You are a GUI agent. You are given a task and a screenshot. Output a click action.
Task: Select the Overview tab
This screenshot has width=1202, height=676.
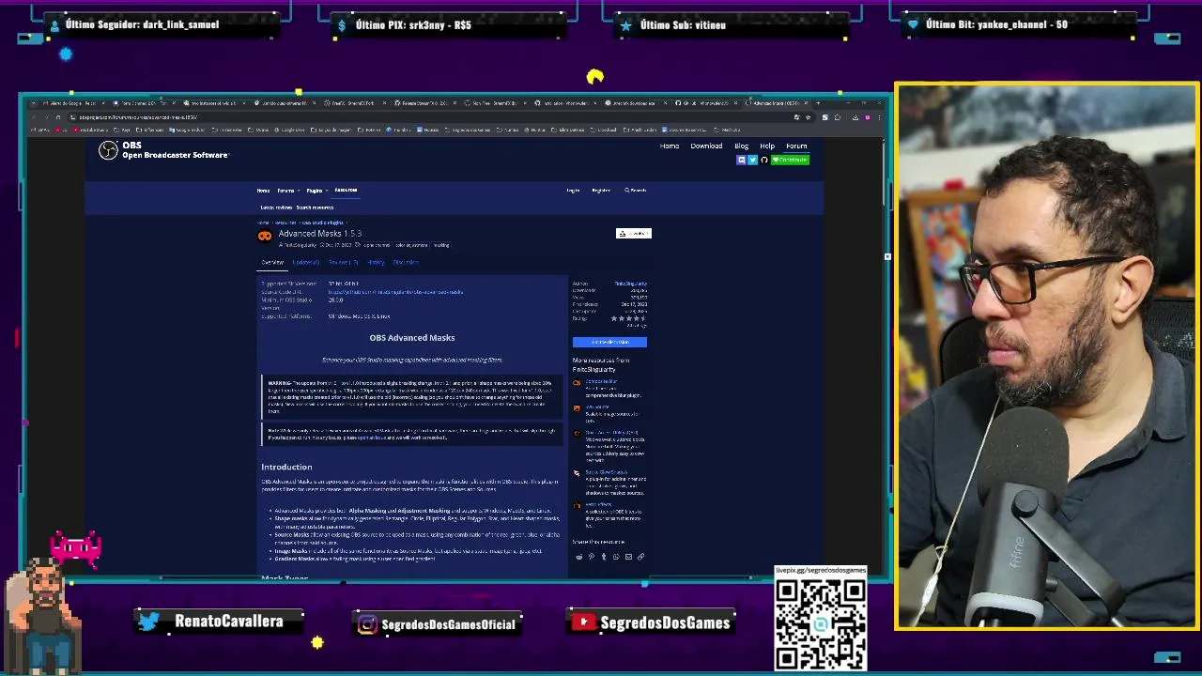click(272, 262)
